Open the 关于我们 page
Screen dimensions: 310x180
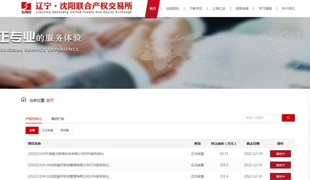288,8
